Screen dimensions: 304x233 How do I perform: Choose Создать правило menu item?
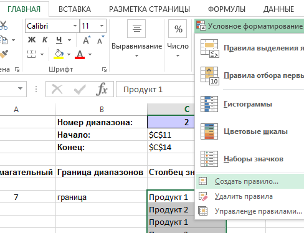pyautogui.click(x=250, y=181)
